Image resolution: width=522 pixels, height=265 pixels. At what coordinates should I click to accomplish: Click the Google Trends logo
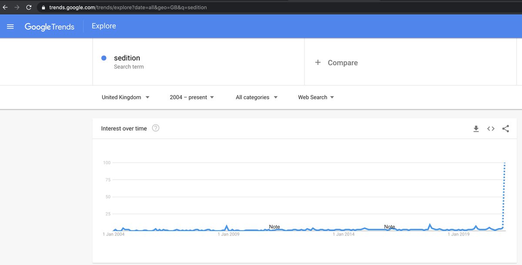(50, 27)
